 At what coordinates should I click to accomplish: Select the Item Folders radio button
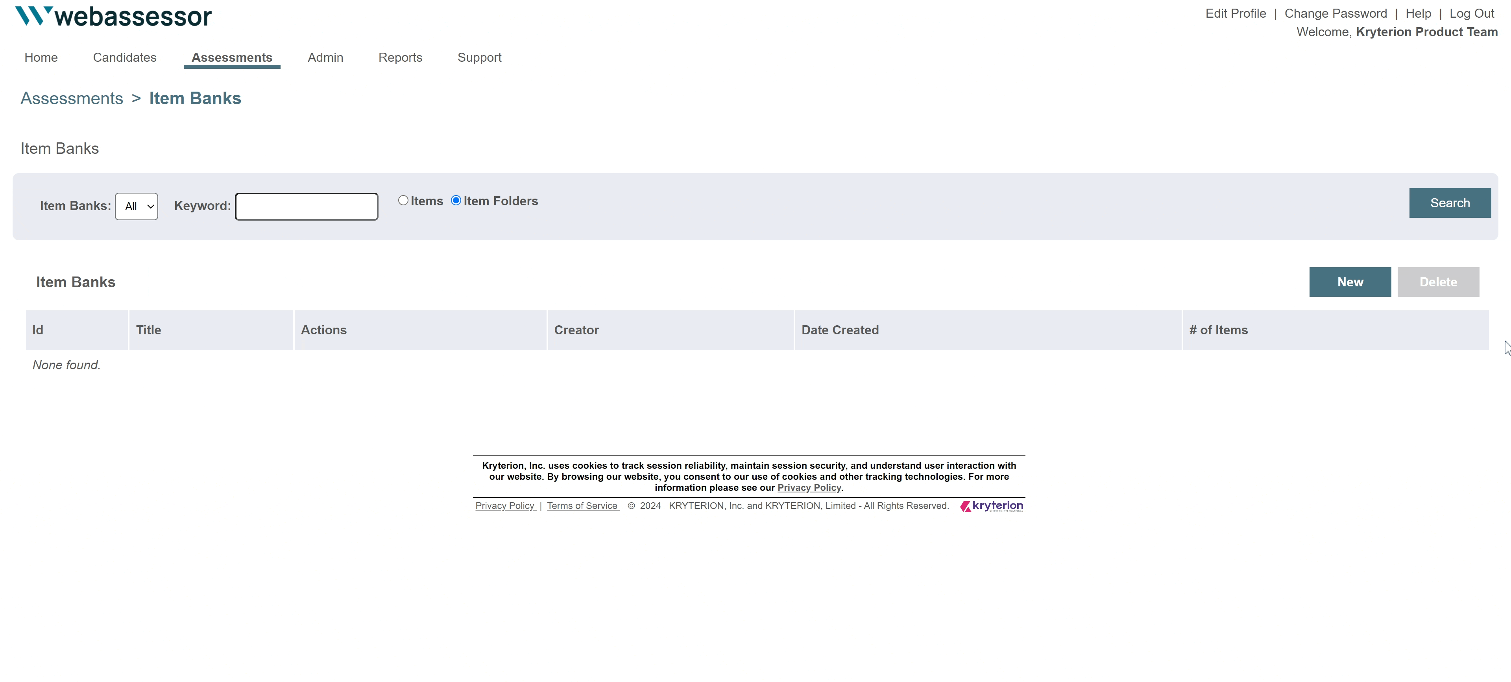pos(456,200)
